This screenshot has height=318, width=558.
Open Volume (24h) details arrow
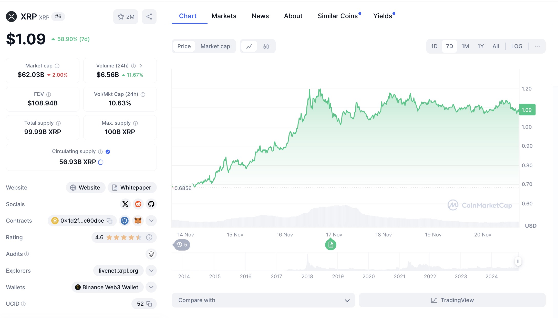pyautogui.click(x=141, y=66)
